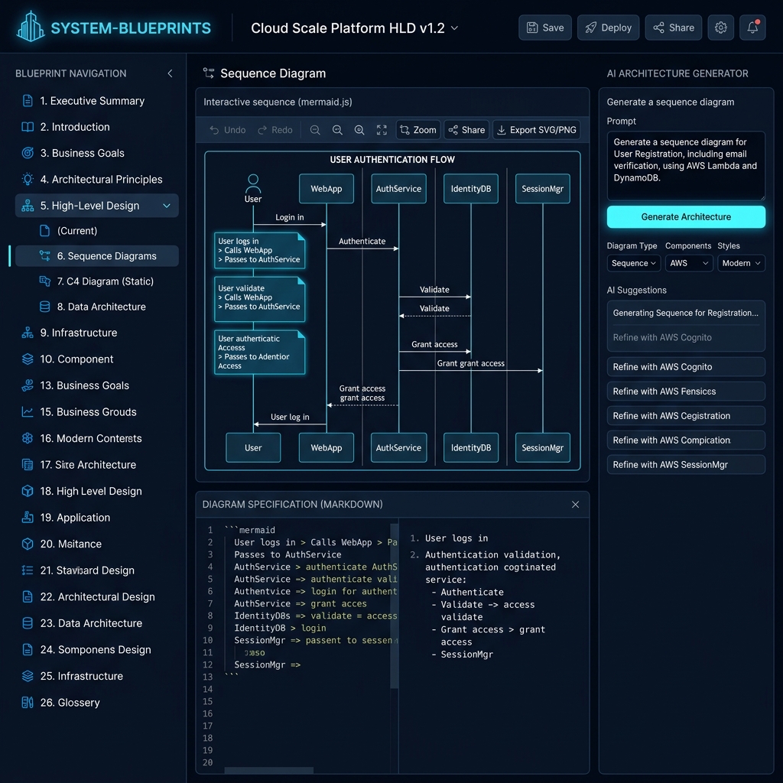Open the Styles Modern dropdown

pos(741,263)
